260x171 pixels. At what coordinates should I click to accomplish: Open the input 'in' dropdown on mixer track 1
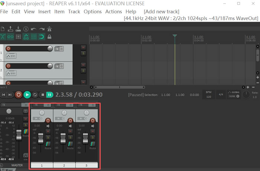pyautogui.click(x=37, y=118)
